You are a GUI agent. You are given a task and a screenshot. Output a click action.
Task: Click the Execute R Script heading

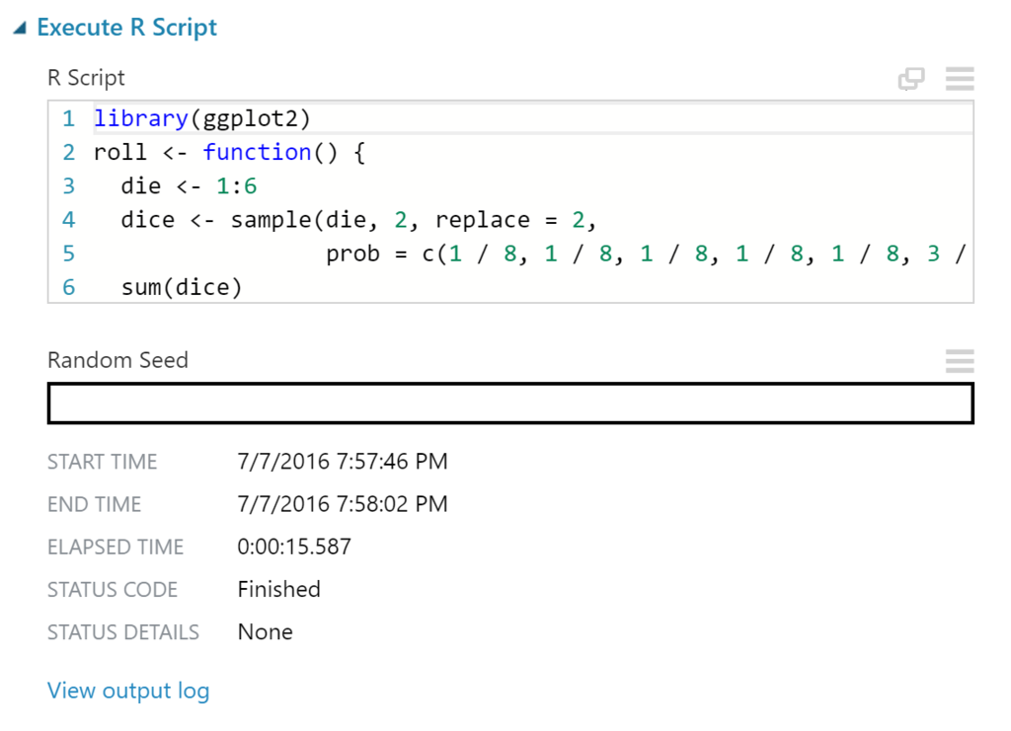pyautogui.click(x=126, y=28)
